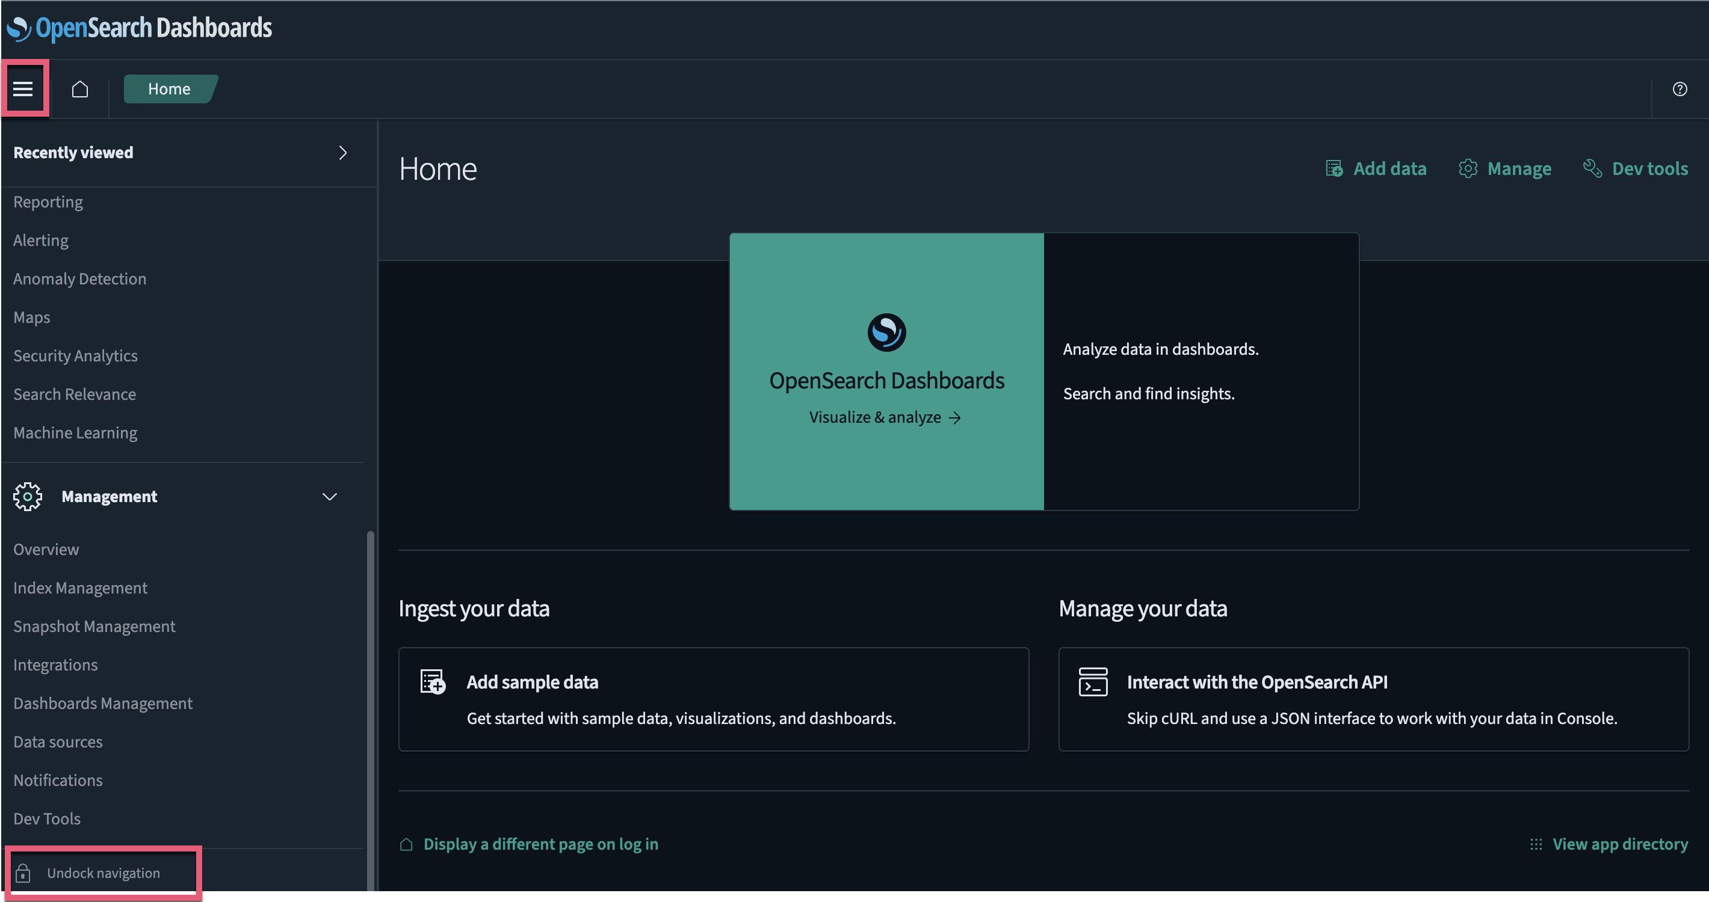Open Index Management page
Viewport: 1709px width, 902px height.
[79, 587]
